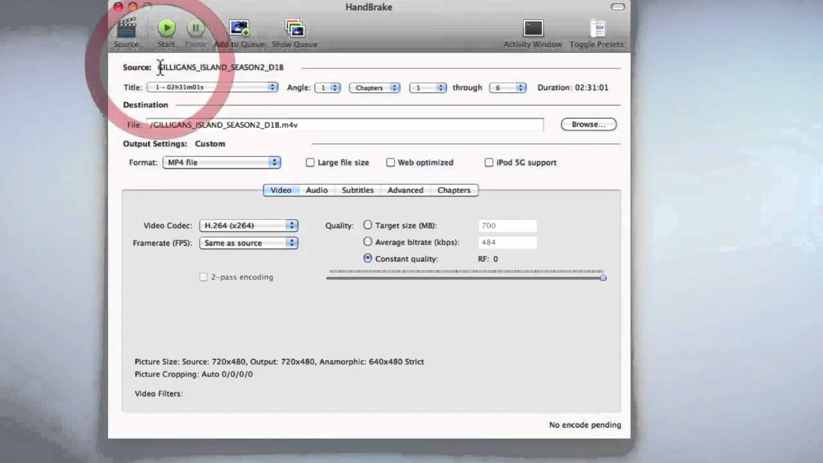The image size is (823, 463).
Task: Switch to the Audio tab
Action: [x=316, y=190]
